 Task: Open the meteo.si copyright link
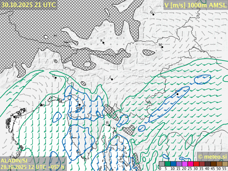212,157
